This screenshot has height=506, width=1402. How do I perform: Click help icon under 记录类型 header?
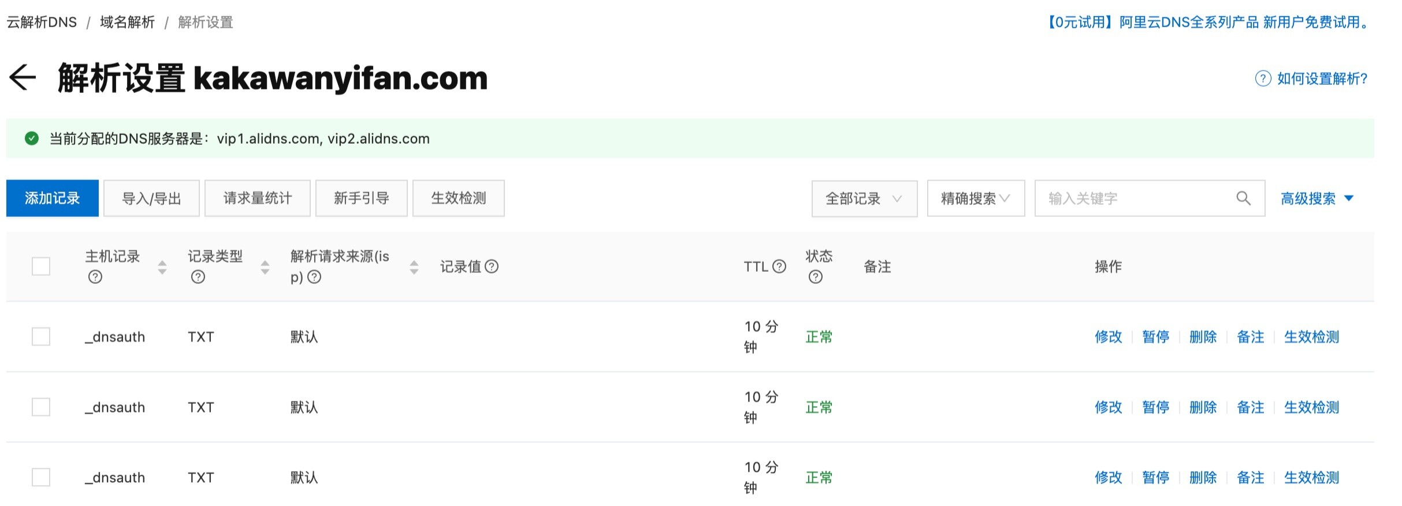[x=198, y=277]
